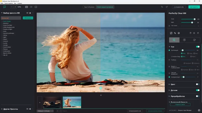
Task: Enable the Светлая Диффузия checkbox
Action: (169, 73)
